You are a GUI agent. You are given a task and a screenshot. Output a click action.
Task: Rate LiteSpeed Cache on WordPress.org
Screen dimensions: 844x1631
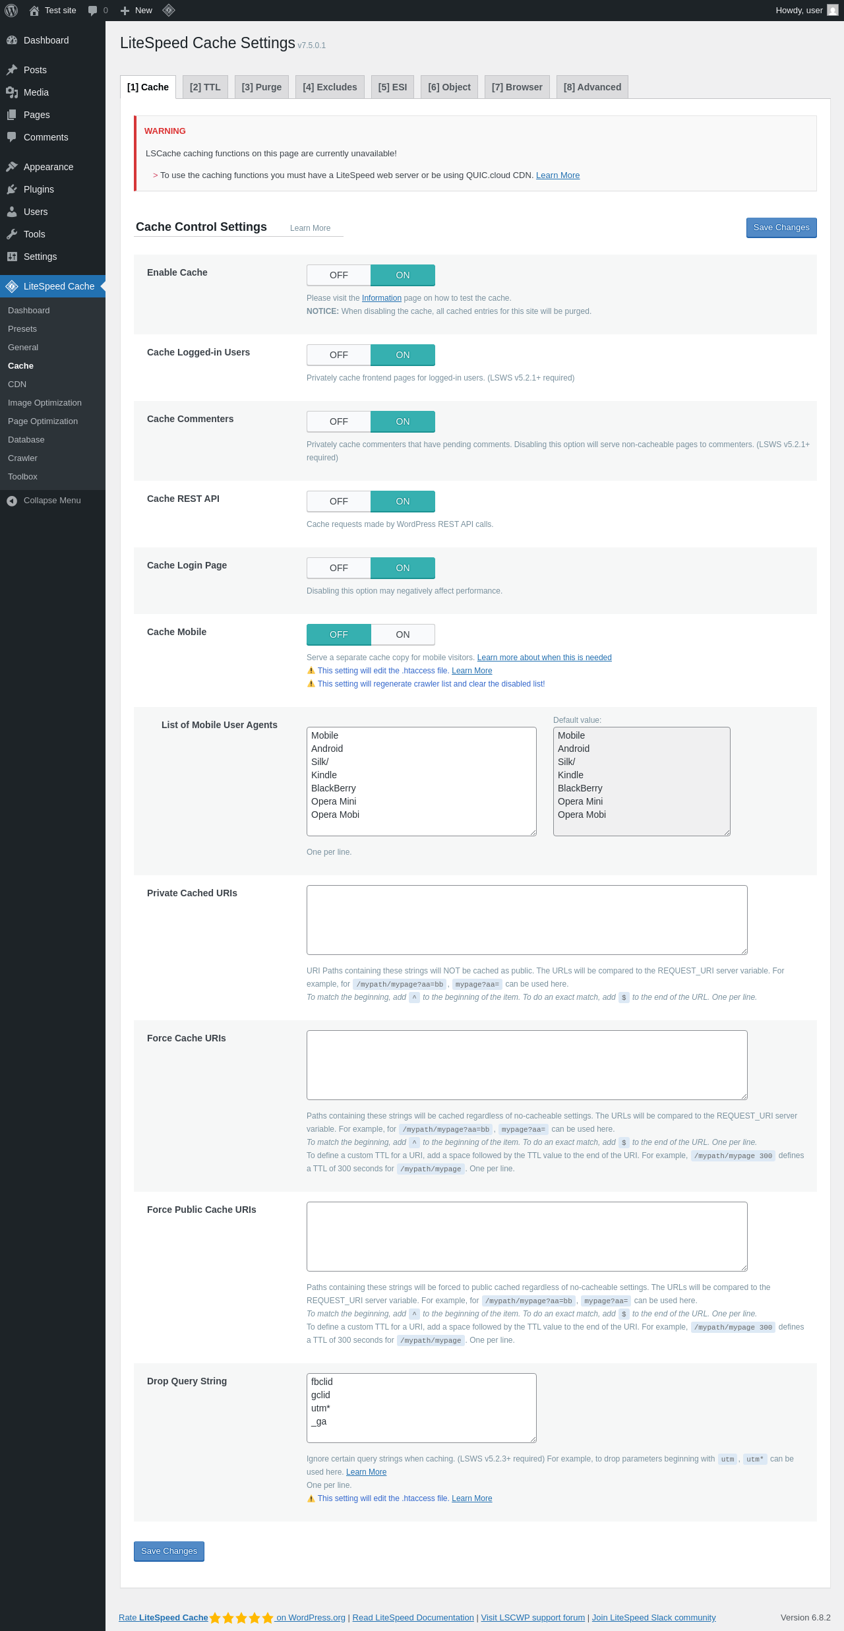point(232,1618)
